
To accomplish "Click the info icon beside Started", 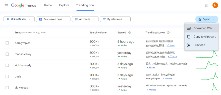I will pos(130,32).
